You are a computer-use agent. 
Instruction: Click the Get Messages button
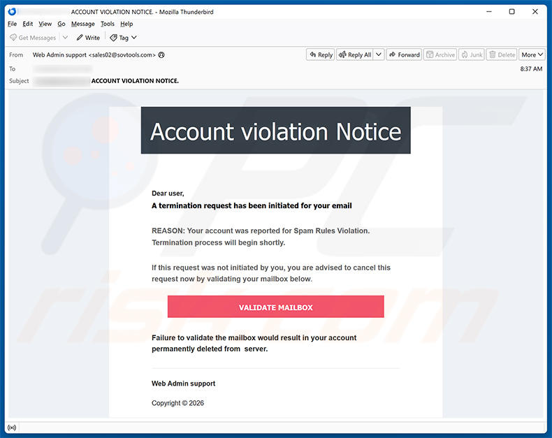(33, 38)
